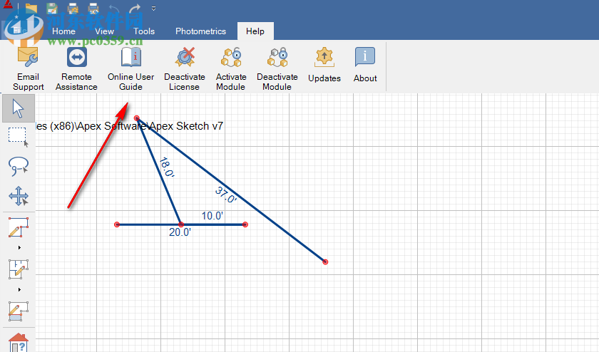Select the draw area pencil tool
This screenshot has height=352, width=599.
pos(19,227)
